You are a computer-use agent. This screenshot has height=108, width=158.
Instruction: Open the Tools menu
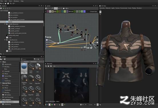[10, 1]
